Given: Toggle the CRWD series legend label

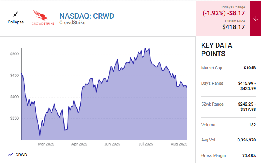Looking at the screenshot, I should pyautogui.click(x=21, y=154).
